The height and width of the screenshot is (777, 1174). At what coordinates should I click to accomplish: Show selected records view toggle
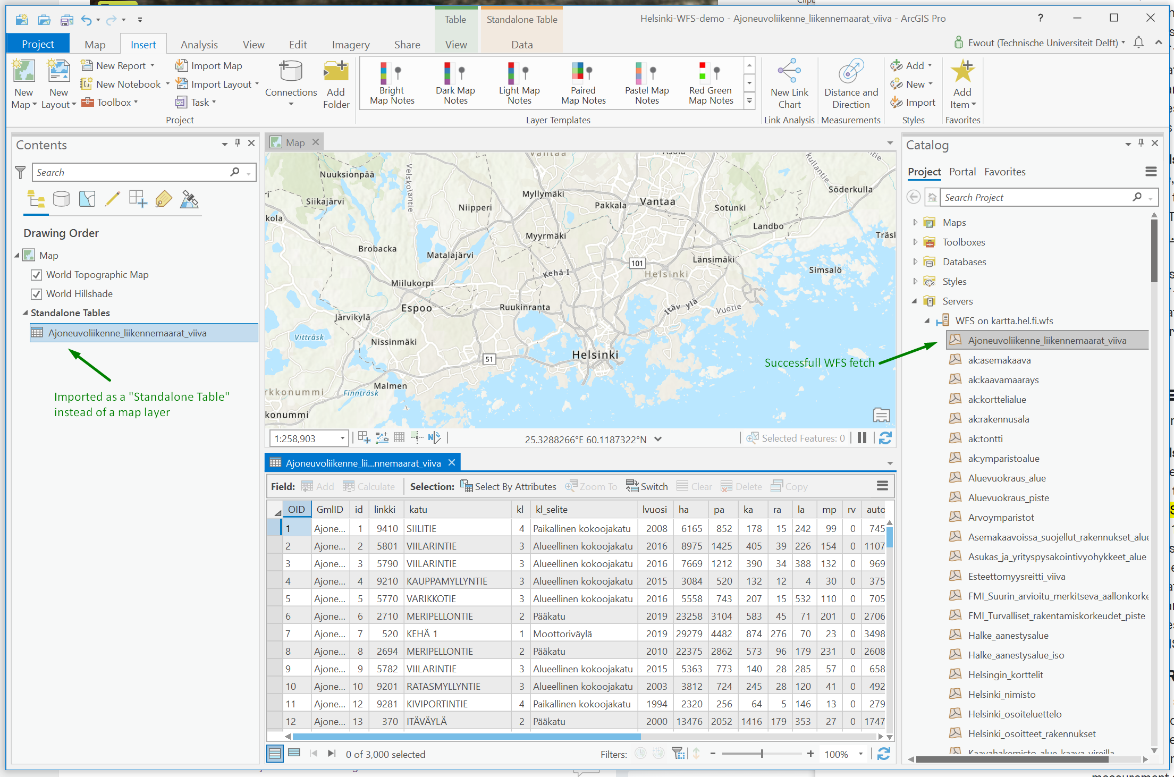pyautogui.click(x=294, y=753)
